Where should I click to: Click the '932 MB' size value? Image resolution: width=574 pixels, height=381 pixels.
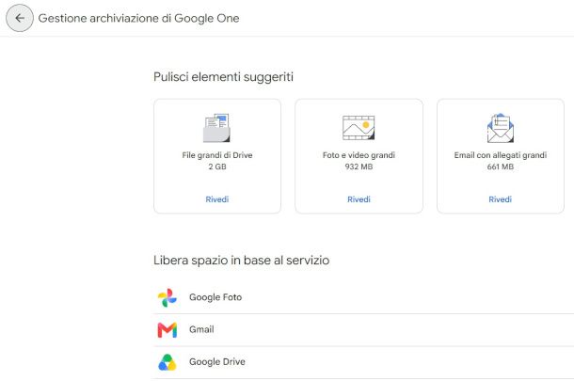pyautogui.click(x=359, y=167)
